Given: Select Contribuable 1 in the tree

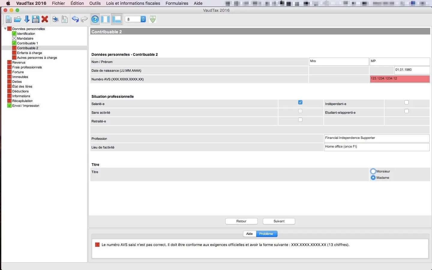Looking at the screenshot, I should click(28, 43).
